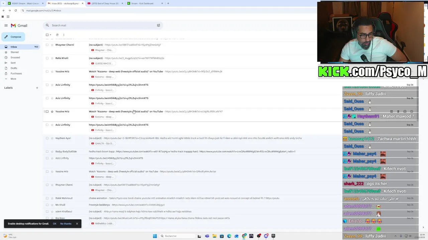Open the MdhelMcc video chip in Big Boss email

click(102, 223)
